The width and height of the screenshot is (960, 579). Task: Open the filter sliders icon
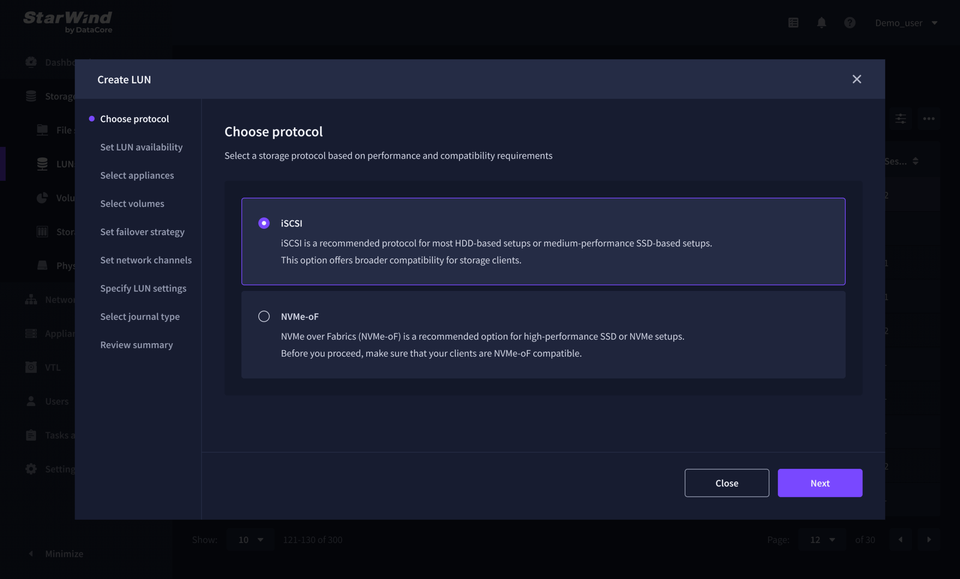point(900,118)
